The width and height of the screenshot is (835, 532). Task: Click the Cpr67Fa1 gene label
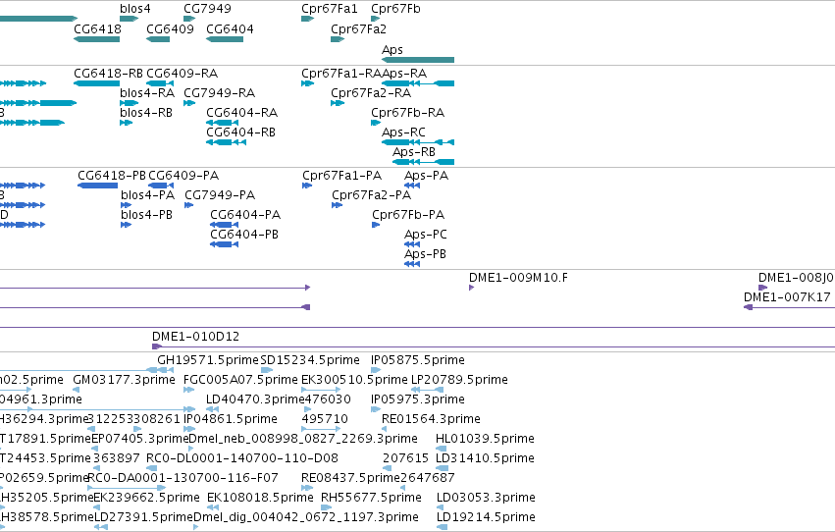[x=329, y=9]
